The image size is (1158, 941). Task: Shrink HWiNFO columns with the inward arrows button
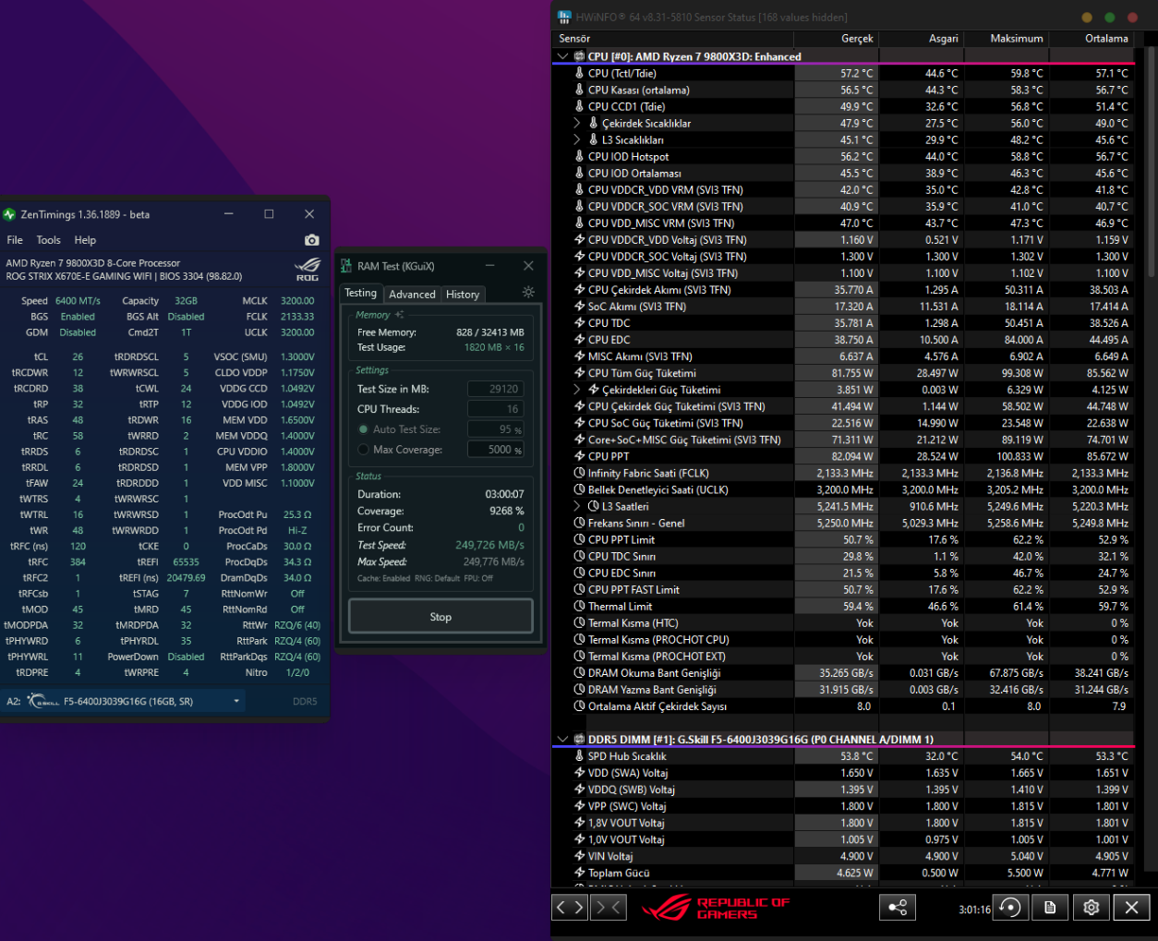609,908
